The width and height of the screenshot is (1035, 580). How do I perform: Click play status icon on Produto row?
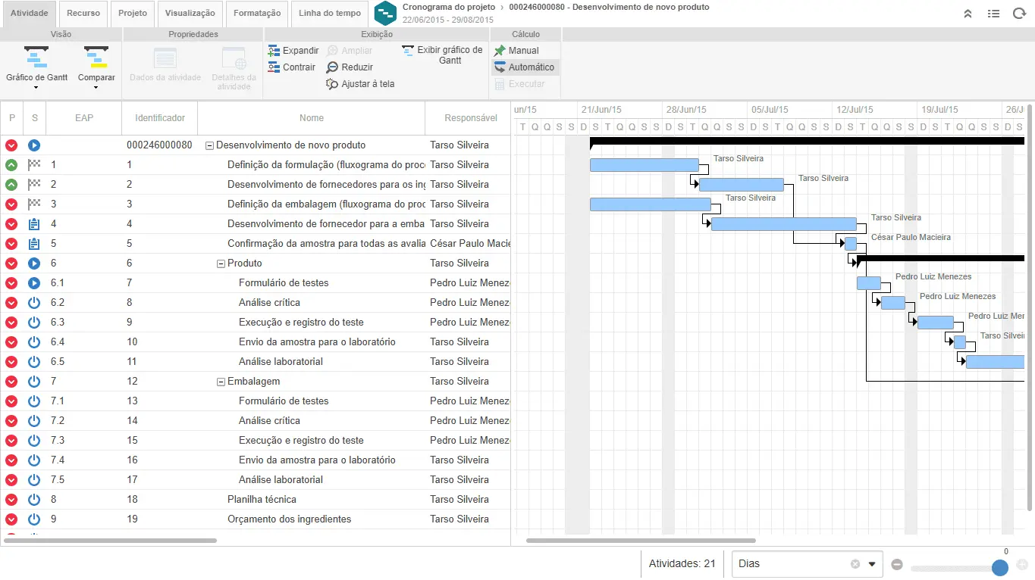34,263
